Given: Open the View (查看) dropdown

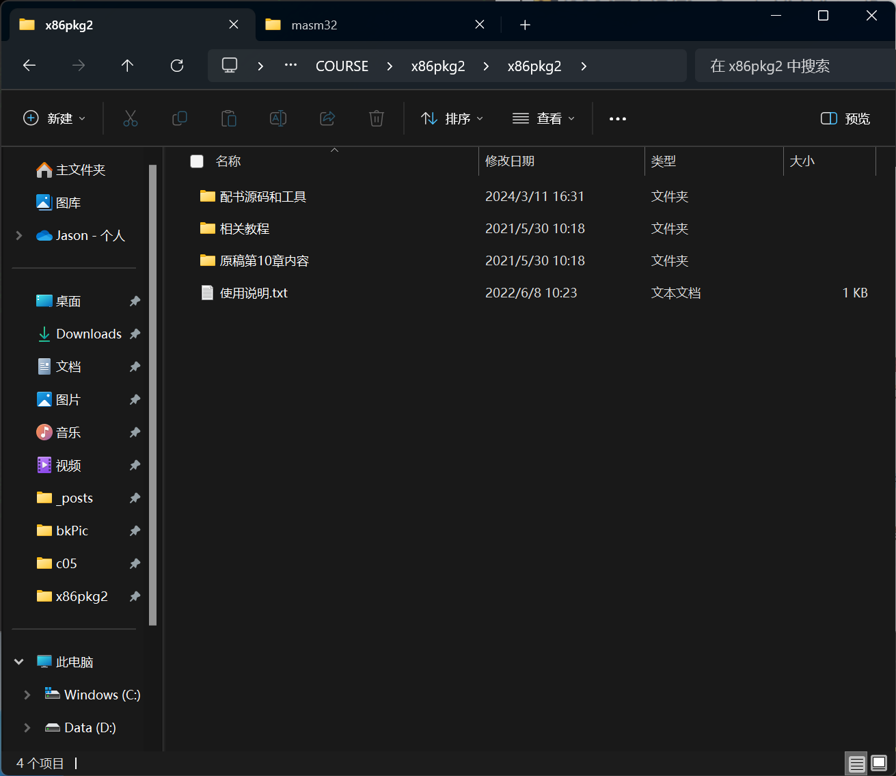Looking at the screenshot, I should pos(544,118).
